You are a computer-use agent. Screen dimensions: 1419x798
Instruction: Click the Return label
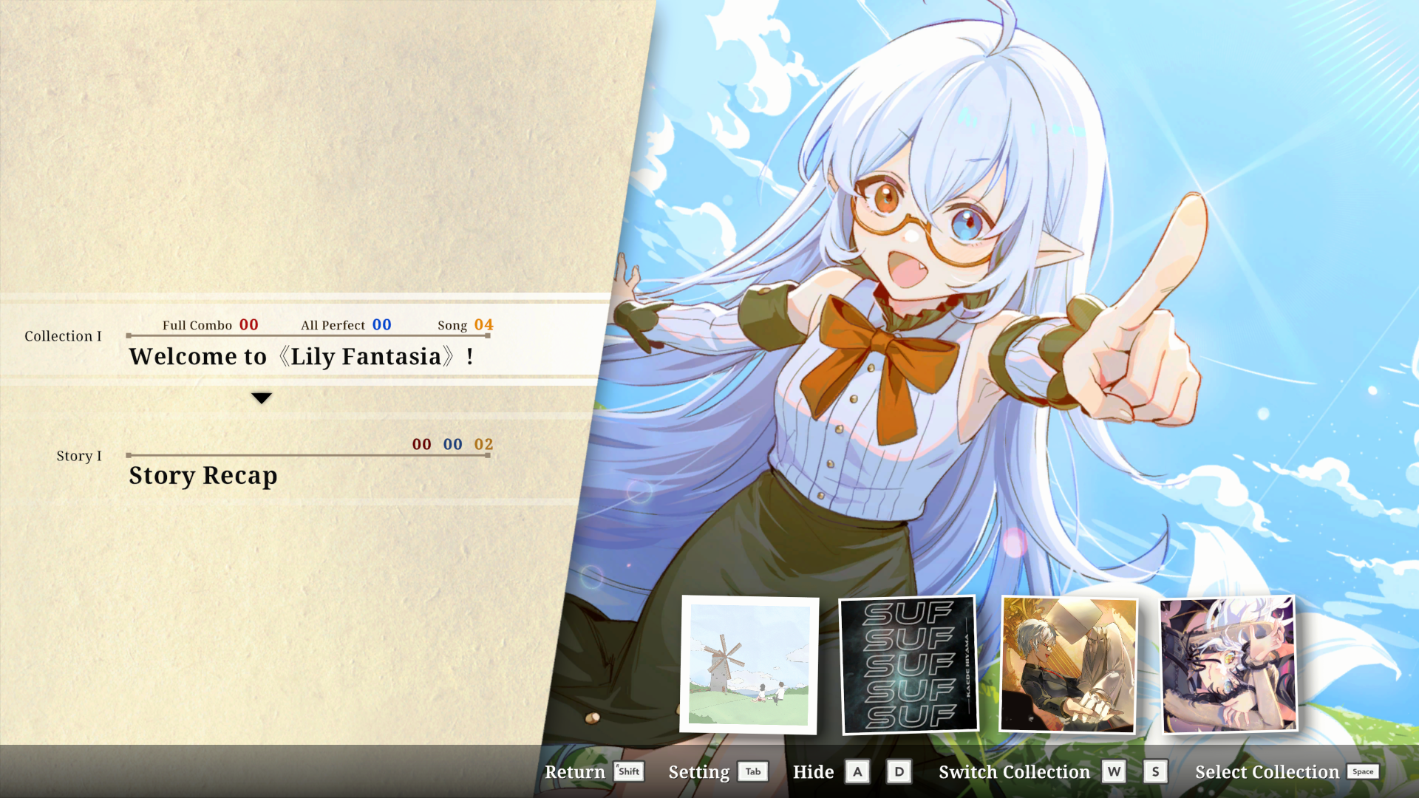click(575, 772)
